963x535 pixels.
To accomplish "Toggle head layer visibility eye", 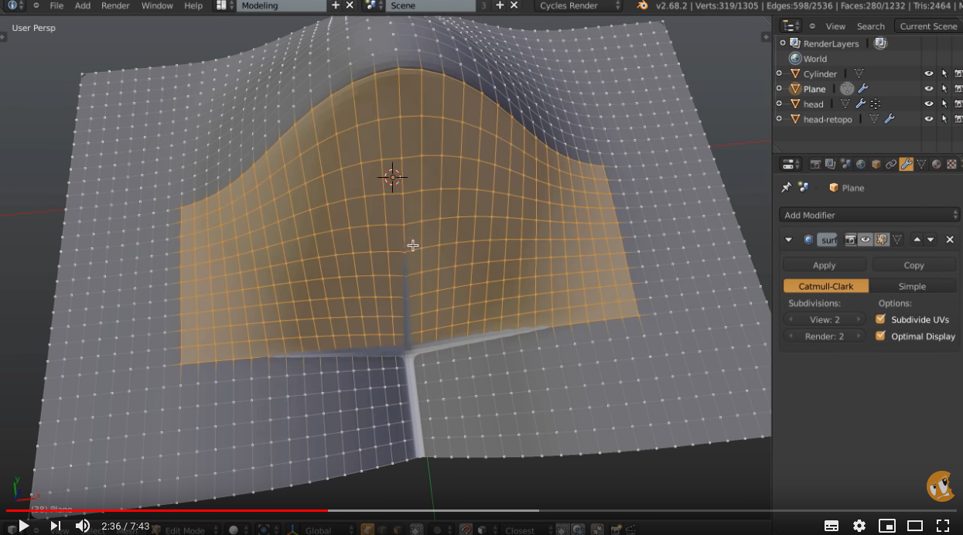I will (928, 104).
